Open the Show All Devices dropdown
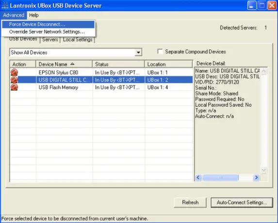Screen dimensions: 278x223 click(x=138, y=52)
